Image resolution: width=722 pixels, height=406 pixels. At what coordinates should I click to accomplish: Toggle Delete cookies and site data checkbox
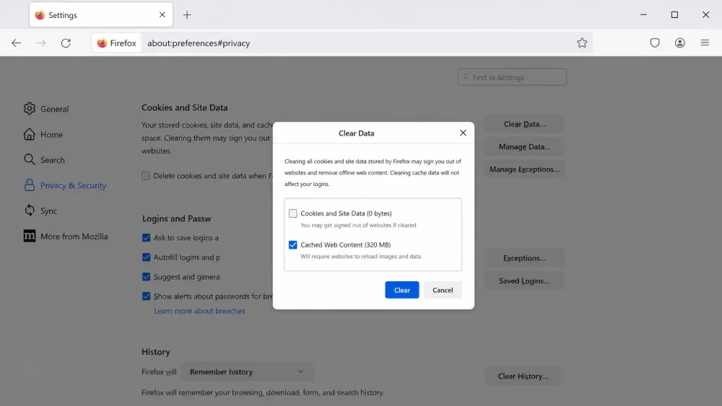point(146,176)
